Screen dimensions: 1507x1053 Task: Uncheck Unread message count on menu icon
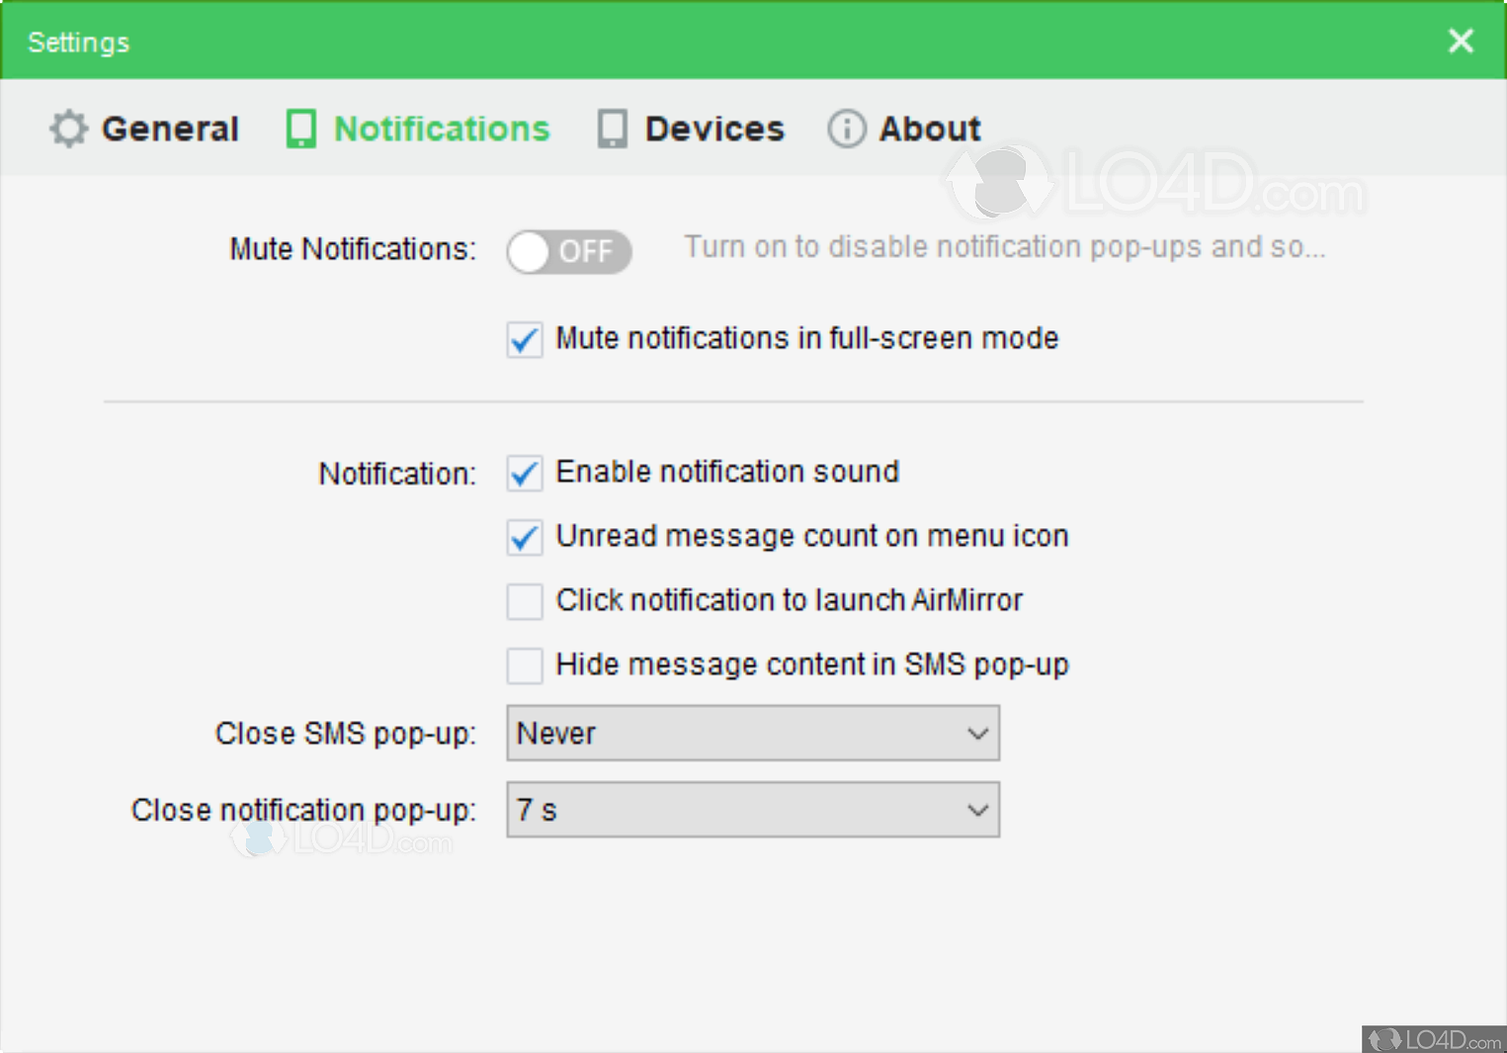click(x=524, y=537)
